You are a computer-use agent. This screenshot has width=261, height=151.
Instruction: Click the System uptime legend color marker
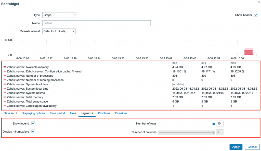point(5,93)
